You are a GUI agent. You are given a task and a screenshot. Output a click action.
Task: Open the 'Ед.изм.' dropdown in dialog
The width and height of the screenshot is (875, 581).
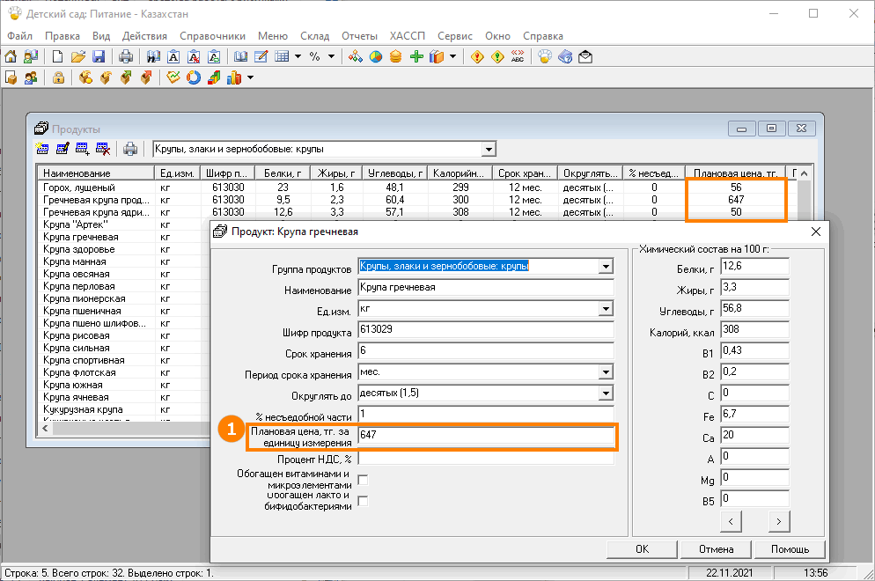click(606, 309)
